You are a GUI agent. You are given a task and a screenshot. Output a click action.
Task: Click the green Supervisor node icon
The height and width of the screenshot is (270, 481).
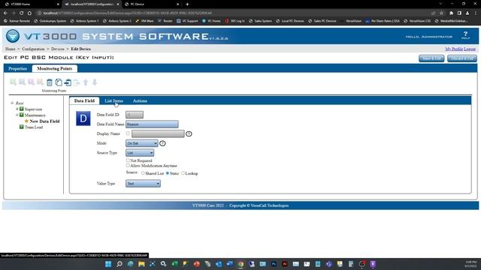(x=22, y=109)
